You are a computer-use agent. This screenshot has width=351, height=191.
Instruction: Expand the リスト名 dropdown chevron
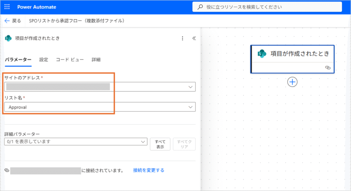[x=190, y=107]
